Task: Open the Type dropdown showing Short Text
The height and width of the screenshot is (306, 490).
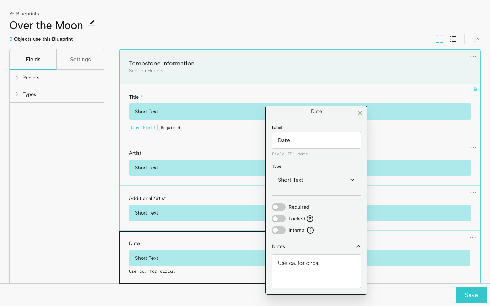Action: click(x=316, y=180)
